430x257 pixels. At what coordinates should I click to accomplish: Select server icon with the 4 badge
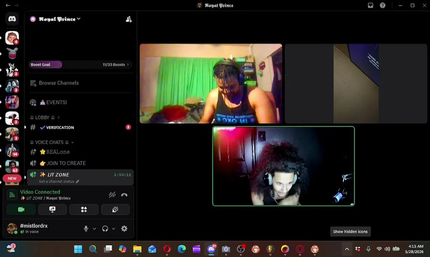[12, 38]
